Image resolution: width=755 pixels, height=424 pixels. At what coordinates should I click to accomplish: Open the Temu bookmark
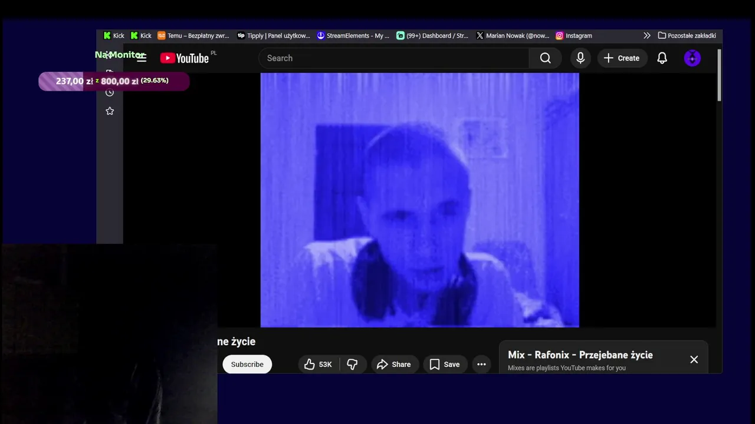[x=193, y=35]
